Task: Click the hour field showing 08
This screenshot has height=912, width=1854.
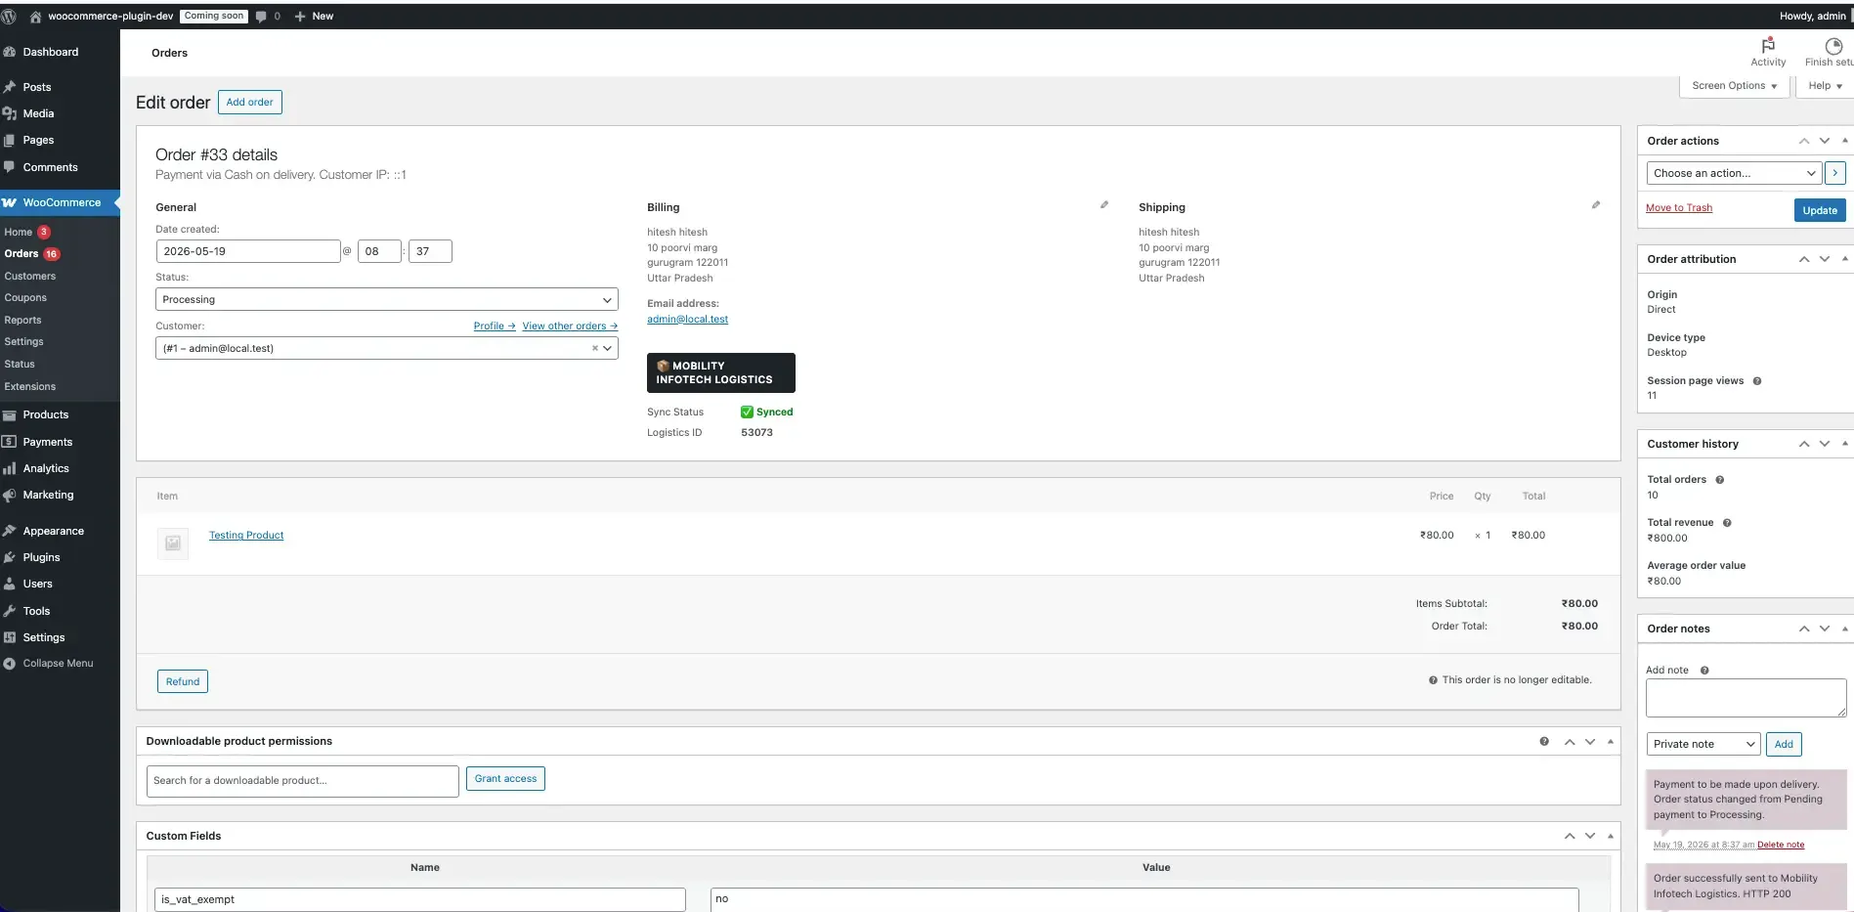Action: 379,251
